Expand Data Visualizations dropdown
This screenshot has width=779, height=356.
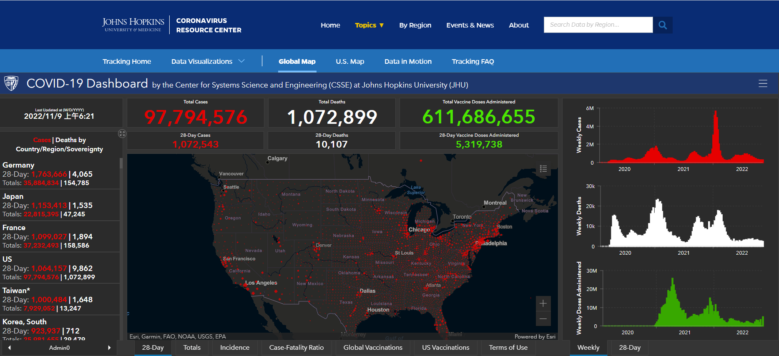pyautogui.click(x=208, y=61)
